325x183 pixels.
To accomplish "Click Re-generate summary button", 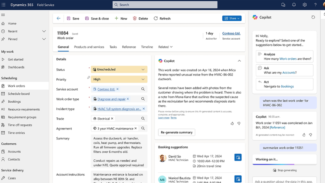I will [x=177, y=133].
